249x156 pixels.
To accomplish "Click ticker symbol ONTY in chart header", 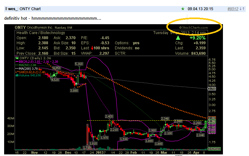I will click(x=20, y=27).
